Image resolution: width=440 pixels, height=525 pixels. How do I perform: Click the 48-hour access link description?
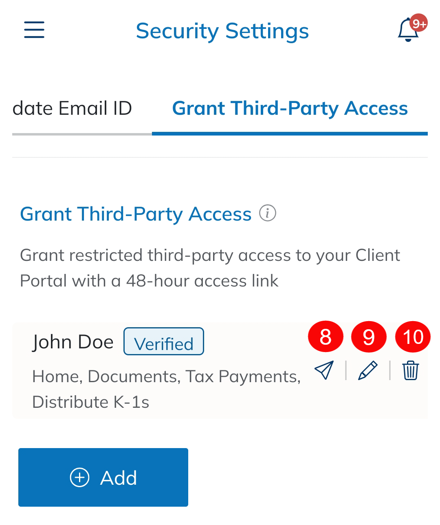pos(210,268)
